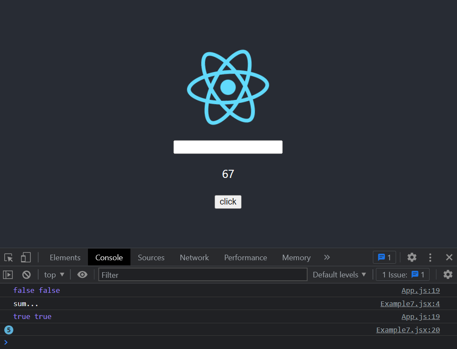Open the Elements tab

coord(65,258)
